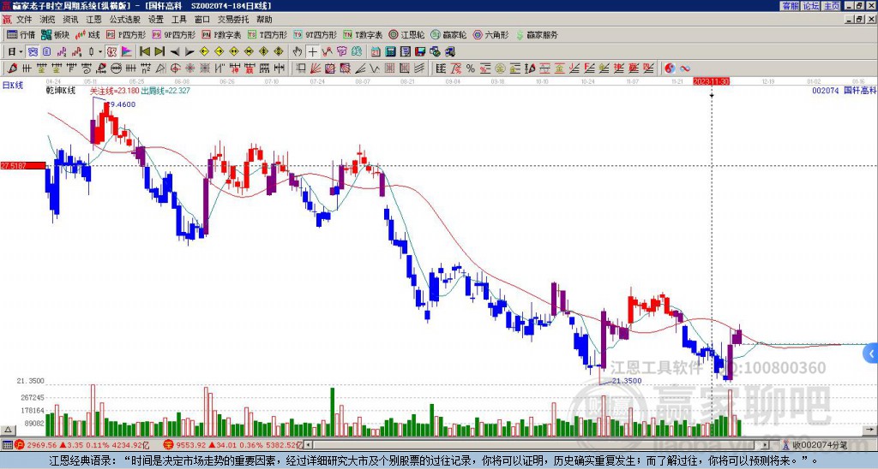
Task: Open the 板块 sector view
Action: [55, 34]
